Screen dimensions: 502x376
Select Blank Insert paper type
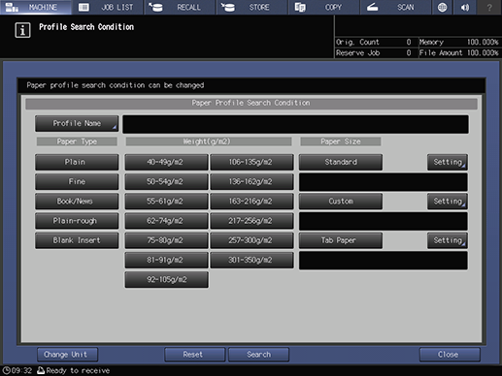click(77, 240)
